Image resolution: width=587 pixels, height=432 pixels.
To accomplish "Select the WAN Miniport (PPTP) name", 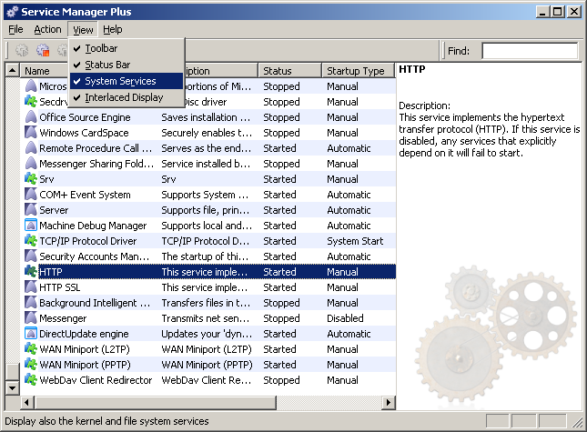I will tap(85, 365).
